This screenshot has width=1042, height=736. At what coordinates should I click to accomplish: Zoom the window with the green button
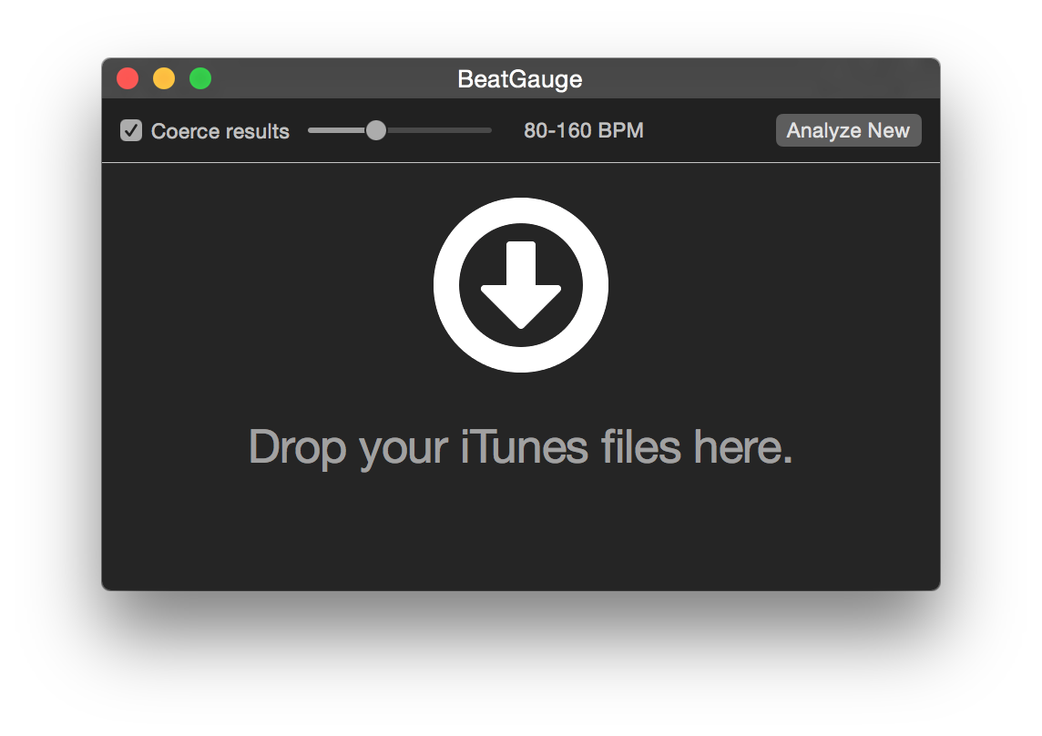(200, 79)
